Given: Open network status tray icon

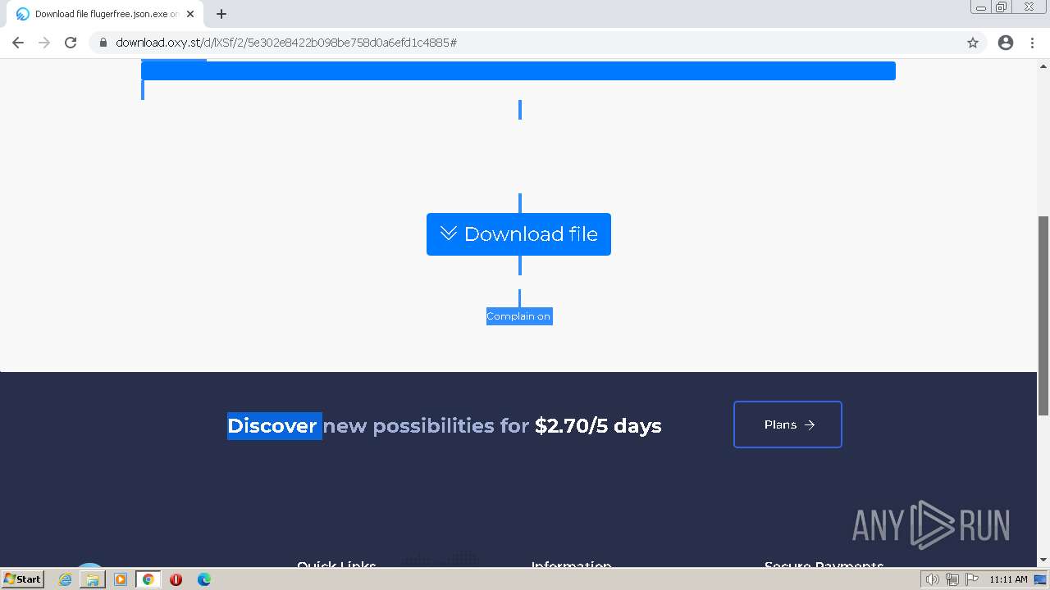Looking at the screenshot, I should click(952, 579).
